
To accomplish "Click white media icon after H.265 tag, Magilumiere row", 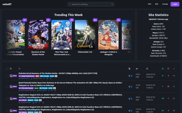I will 40,100.
